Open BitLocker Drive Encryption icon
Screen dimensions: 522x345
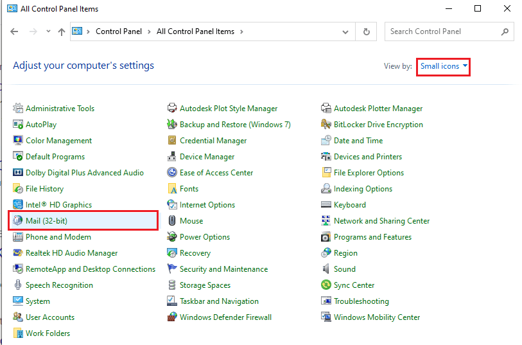326,124
